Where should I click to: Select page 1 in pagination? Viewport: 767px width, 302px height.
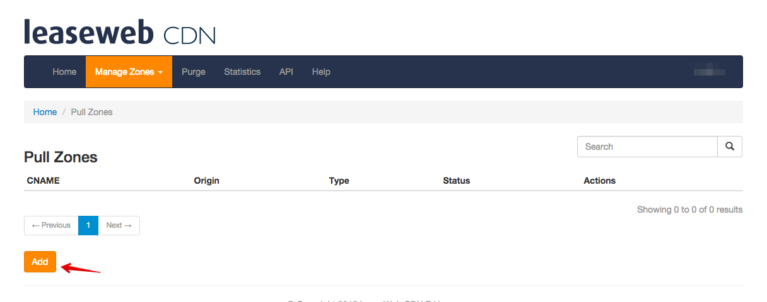(x=88, y=225)
